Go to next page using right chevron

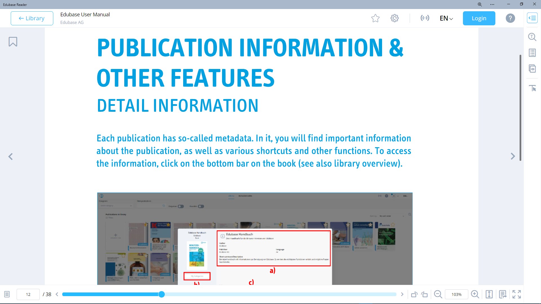(513, 156)
